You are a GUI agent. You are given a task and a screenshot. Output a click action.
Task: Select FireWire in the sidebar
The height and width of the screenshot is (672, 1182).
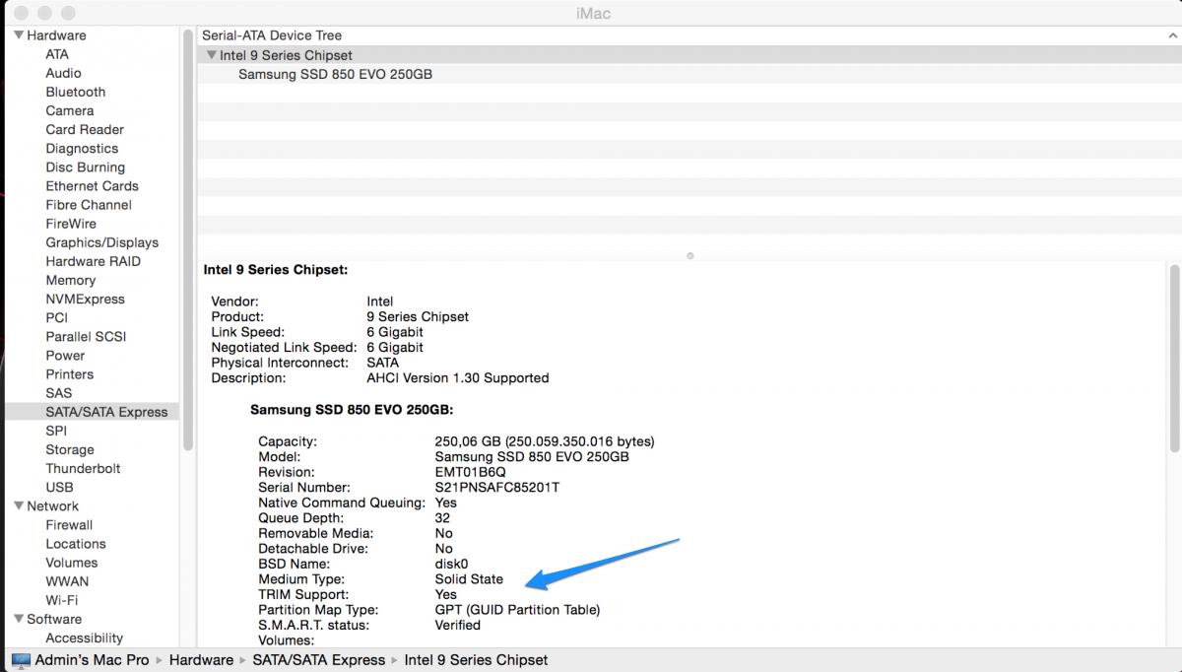(x=71, y=223)
